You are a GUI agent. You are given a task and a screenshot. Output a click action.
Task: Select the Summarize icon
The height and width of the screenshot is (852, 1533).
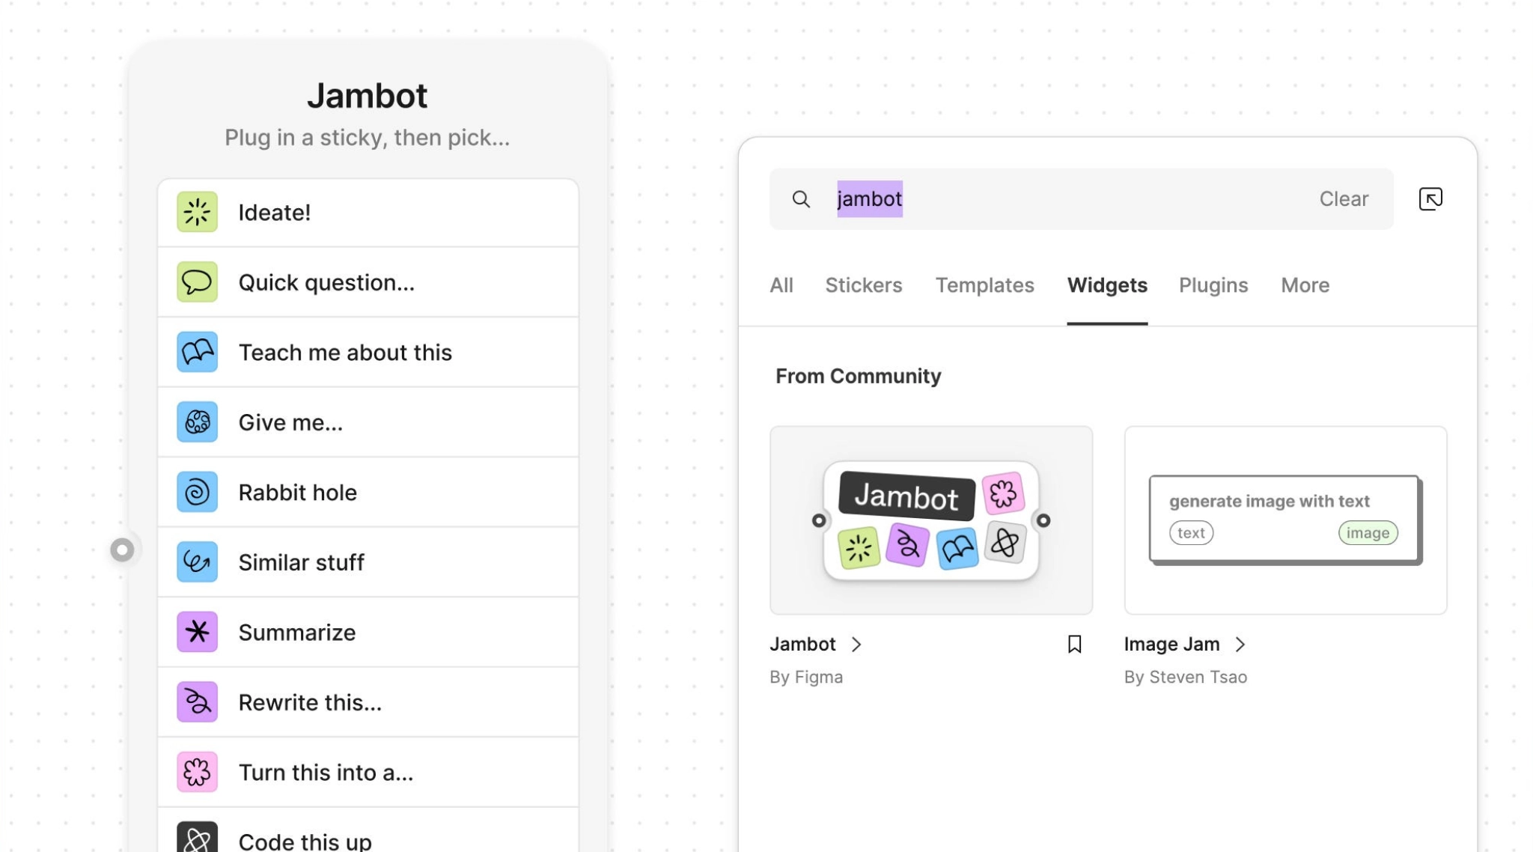pos(196,630)
